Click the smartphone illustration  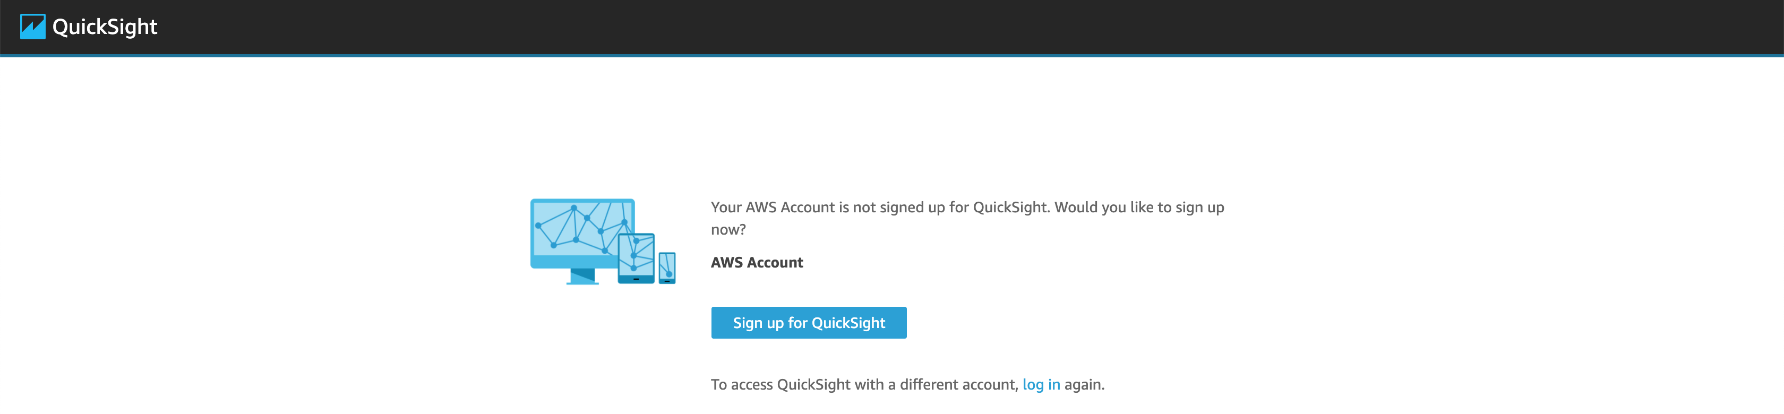pyautogui.click(x=667, y=268)
